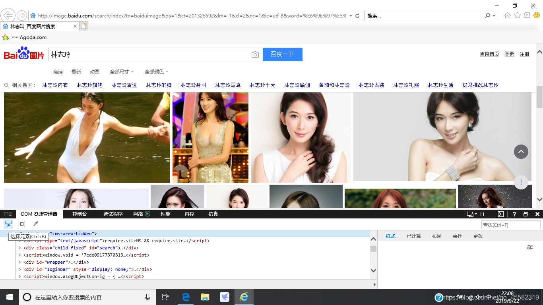
Task: Filter results by 高清
Action: (58, 72)
